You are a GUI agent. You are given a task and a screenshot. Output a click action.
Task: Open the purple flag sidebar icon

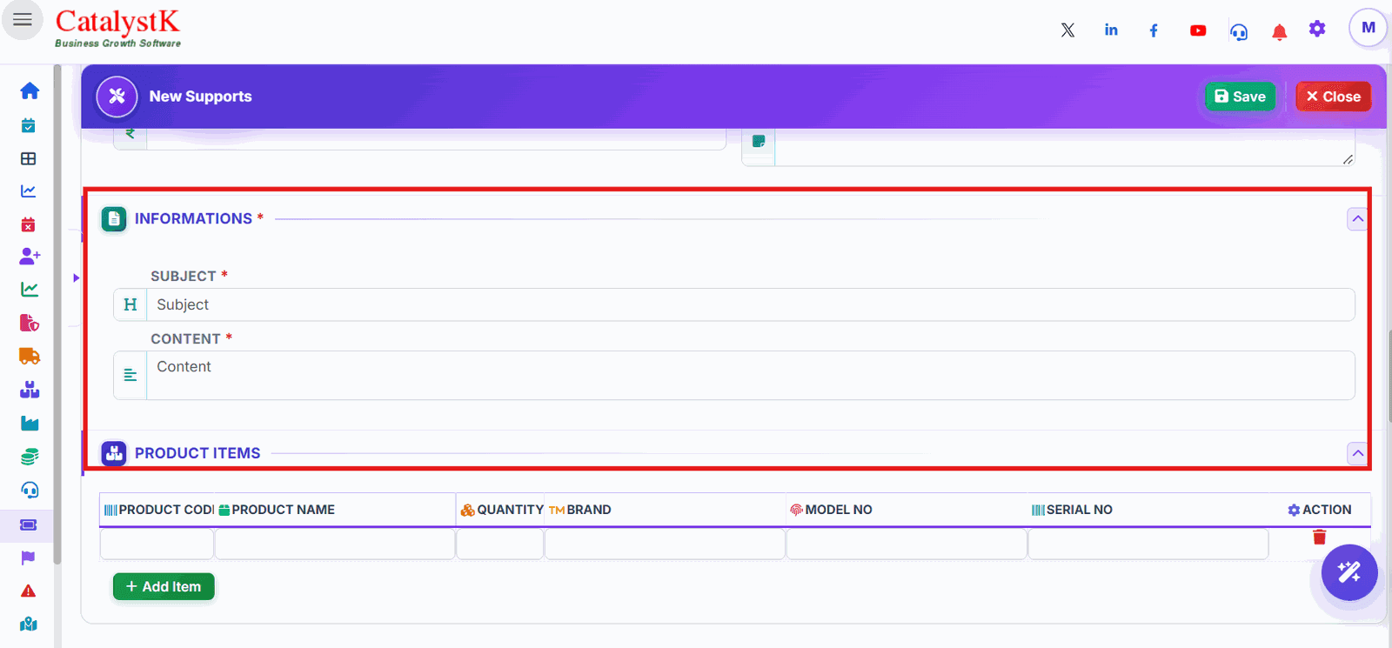pyautogui.click(x=29, y=558)
